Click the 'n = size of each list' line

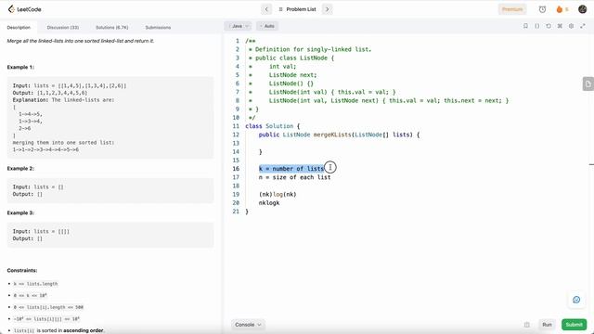tap(295, 177)
